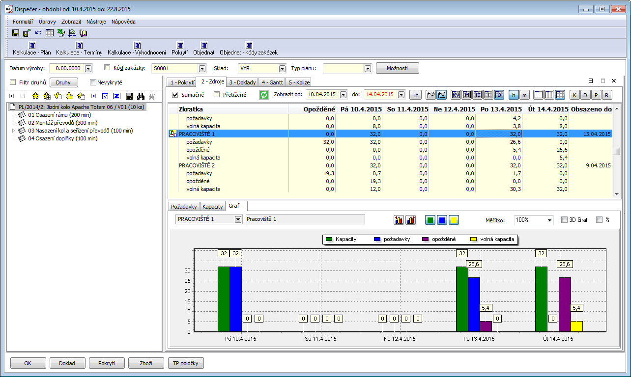Click the undo arrow icon in toolbar
This screenshot has height=377, width=631.
38,33
